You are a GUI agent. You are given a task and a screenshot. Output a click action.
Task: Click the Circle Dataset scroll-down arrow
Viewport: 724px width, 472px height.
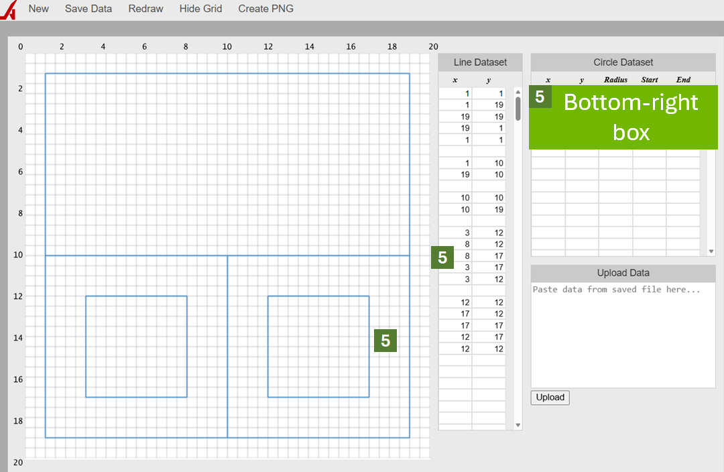tap(711, 251)
